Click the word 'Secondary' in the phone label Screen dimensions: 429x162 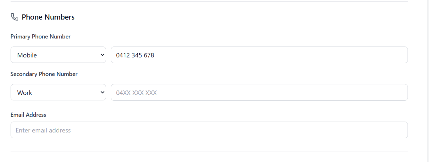click(x=24, y=74)
